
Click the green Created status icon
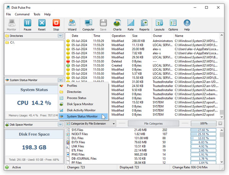(68, 66)
